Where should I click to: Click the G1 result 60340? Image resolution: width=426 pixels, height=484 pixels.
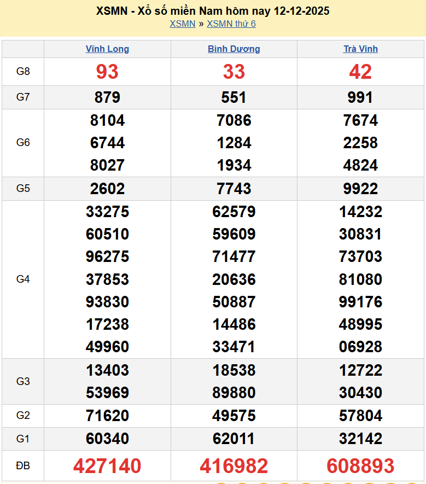tap(107, 439)
